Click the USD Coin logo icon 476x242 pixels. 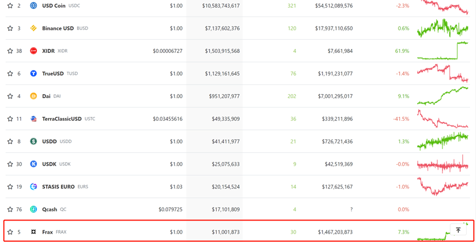click(x=34, y=6)
